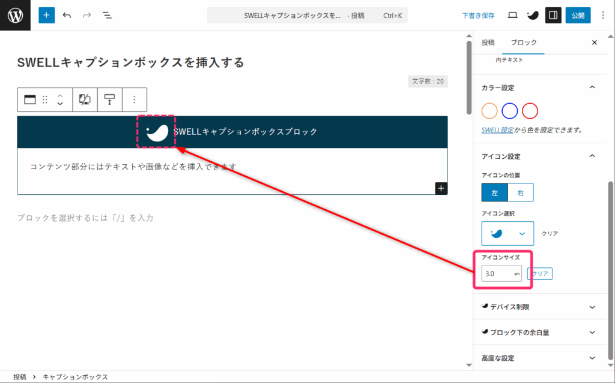The height and width of the screenshot is (383, 615).
Task: Click the black plus add block button
Action: [x=441, y=188]
